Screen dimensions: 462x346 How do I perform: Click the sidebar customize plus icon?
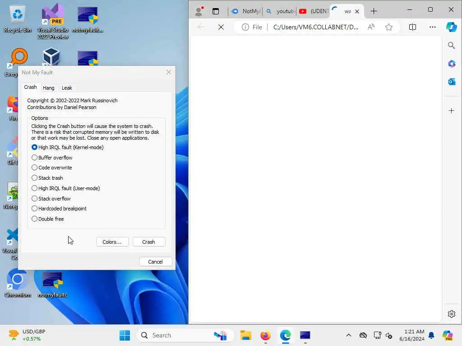pos(451,111)
